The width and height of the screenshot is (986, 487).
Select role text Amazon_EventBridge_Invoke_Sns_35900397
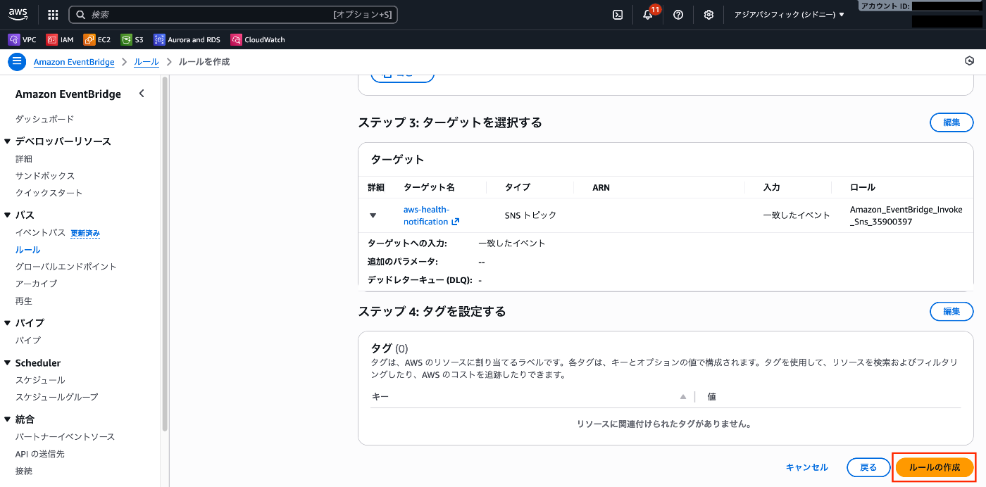point(906,215)
